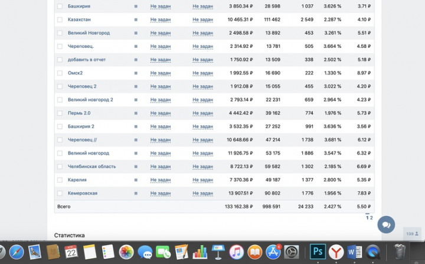Click the status square for Башкирия
The height and width of the screenshot is (264, 425).
136,6
